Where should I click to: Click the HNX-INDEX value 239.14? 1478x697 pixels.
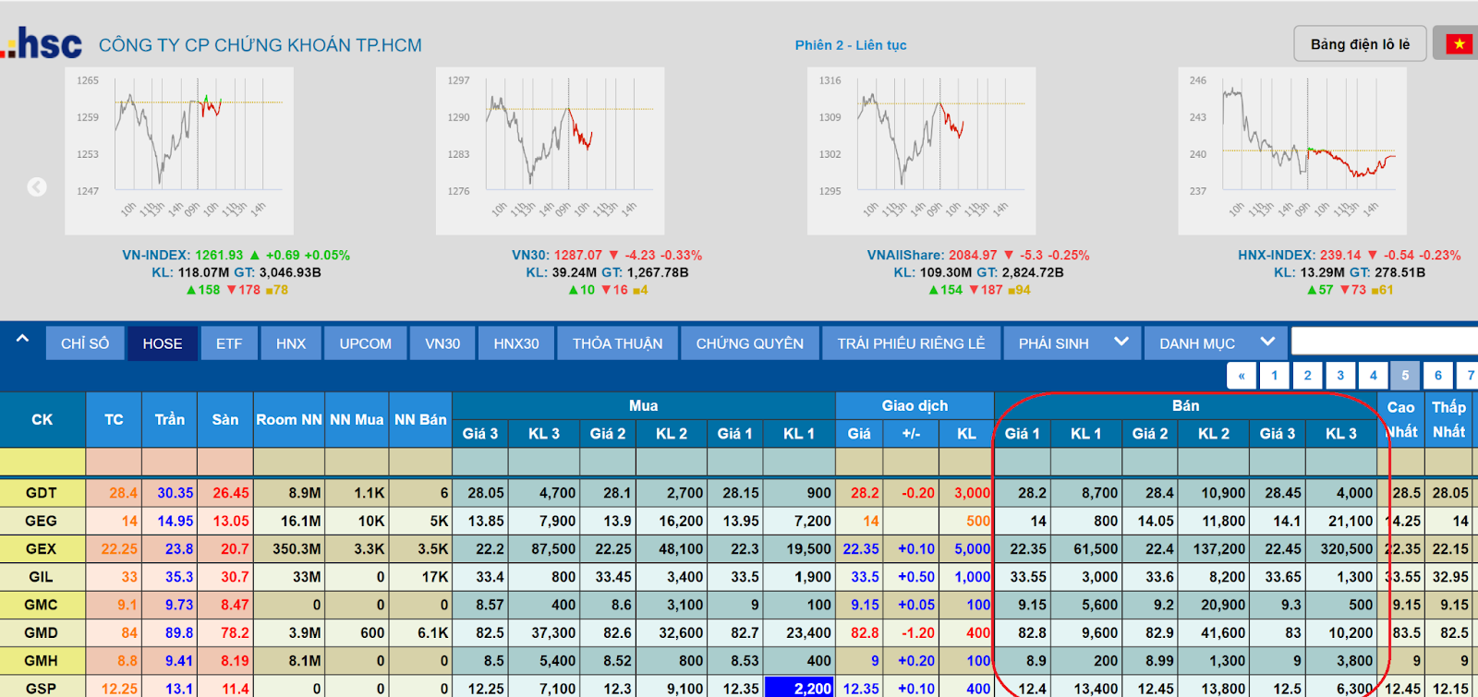point(1340,255)
